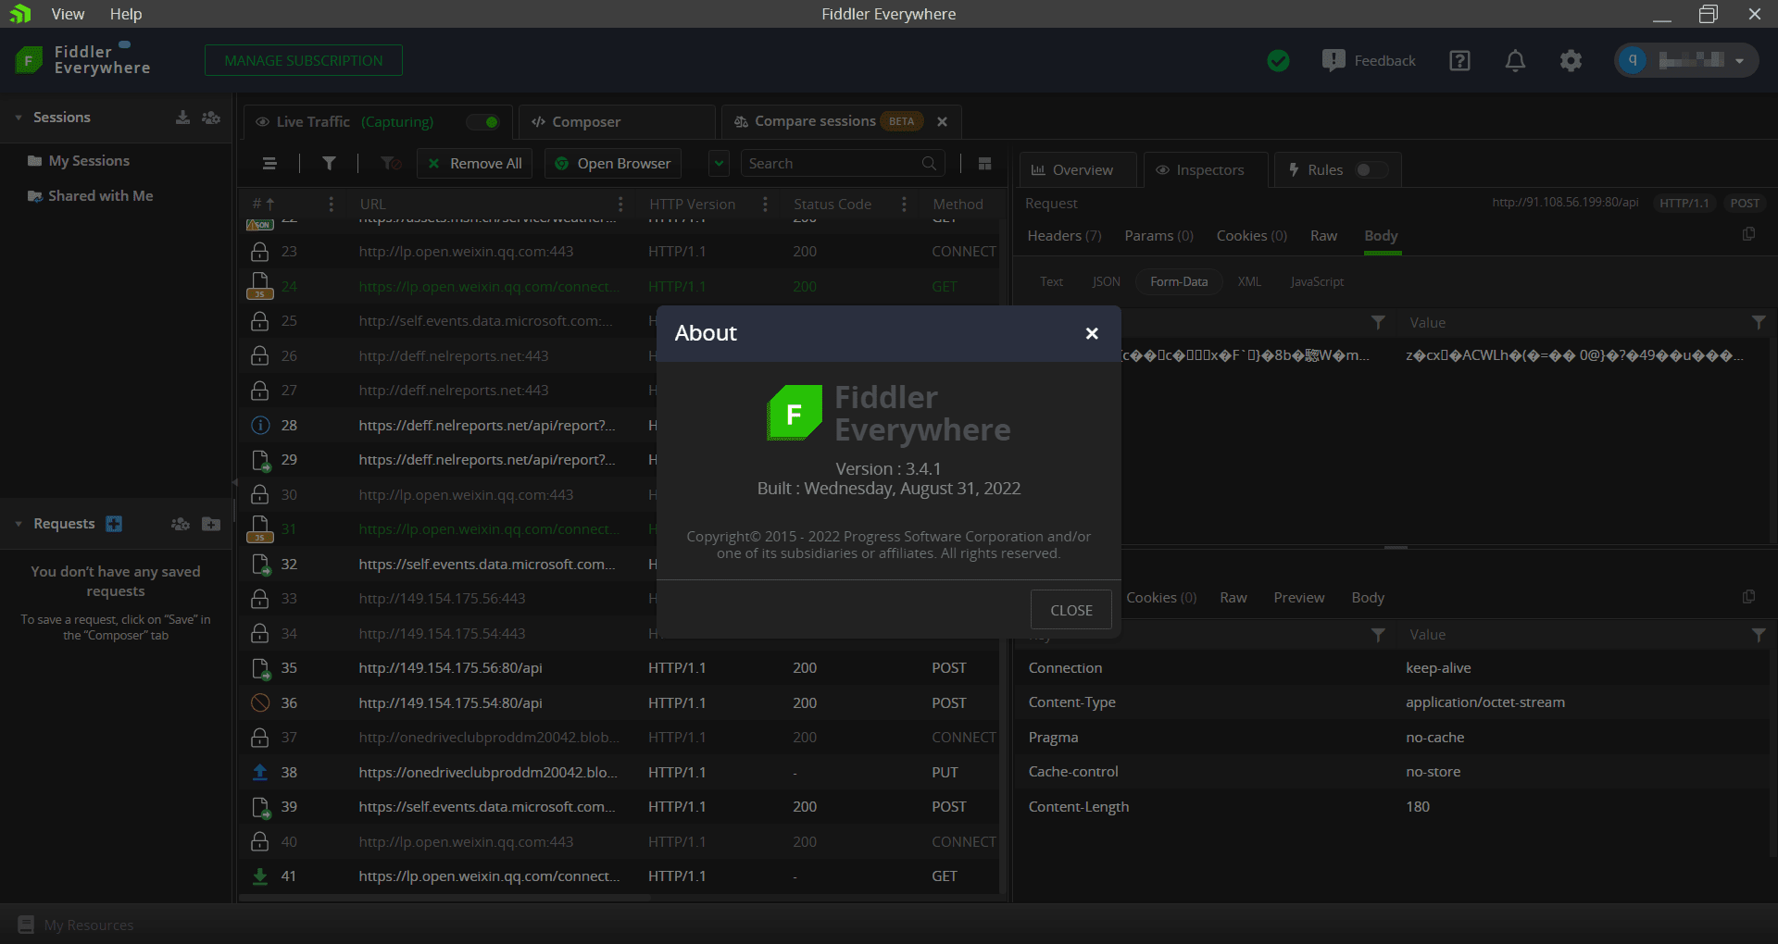
Task: Select the request Params (0) tab
Action: coord(1158,236)
